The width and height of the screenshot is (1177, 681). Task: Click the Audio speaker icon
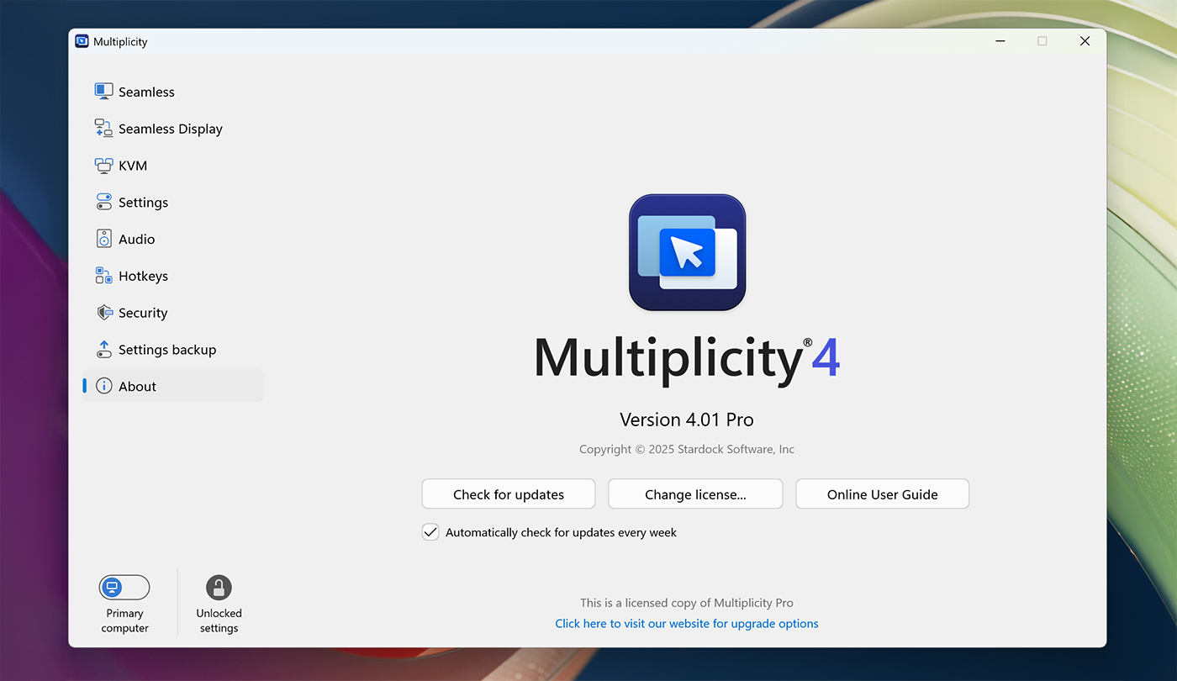(103, 239)
